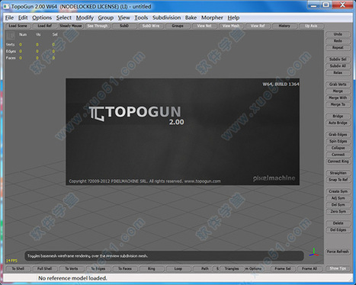Click the Zero Sym button

click(338, 212)
